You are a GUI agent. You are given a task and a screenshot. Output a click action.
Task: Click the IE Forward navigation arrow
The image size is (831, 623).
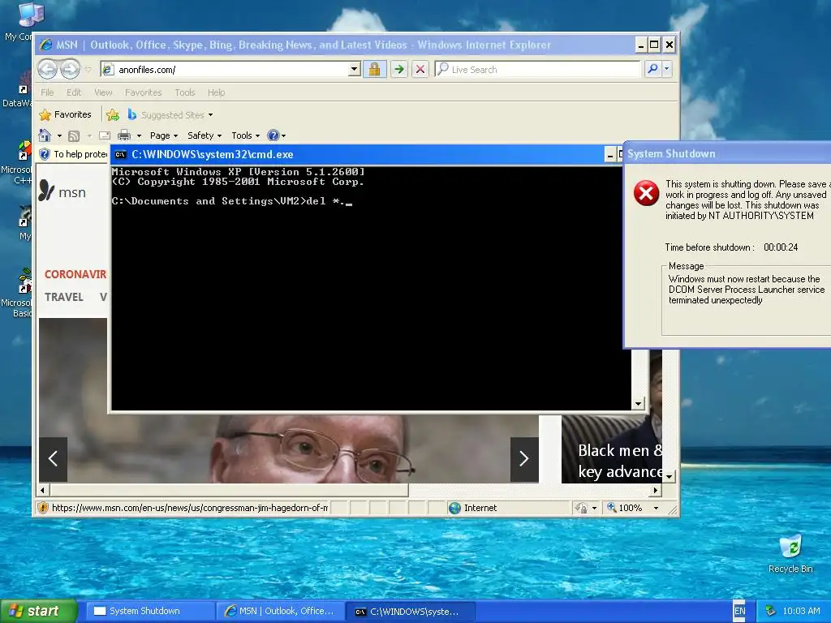pos(70,69)
